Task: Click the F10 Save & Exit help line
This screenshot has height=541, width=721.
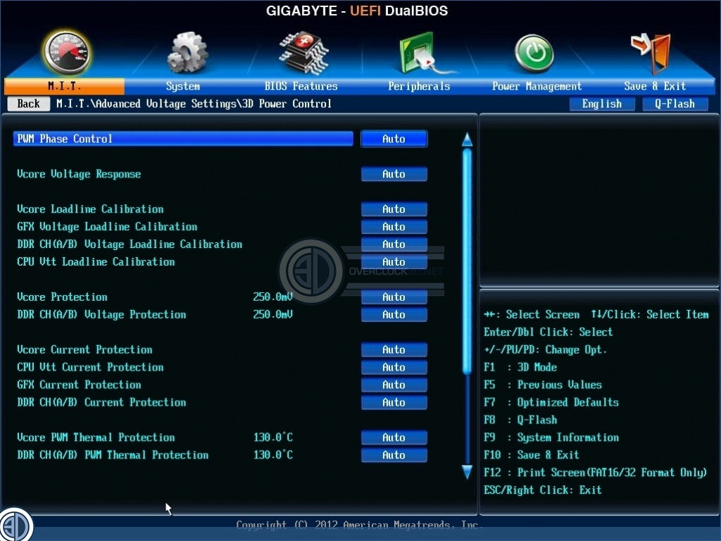Action: click(531, 455)
